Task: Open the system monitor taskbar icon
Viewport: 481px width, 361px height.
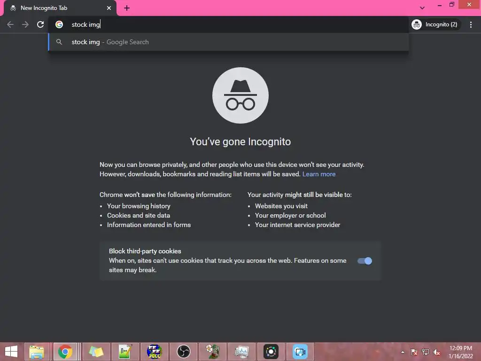Action: pyautogui.click(x=242, y=352)
